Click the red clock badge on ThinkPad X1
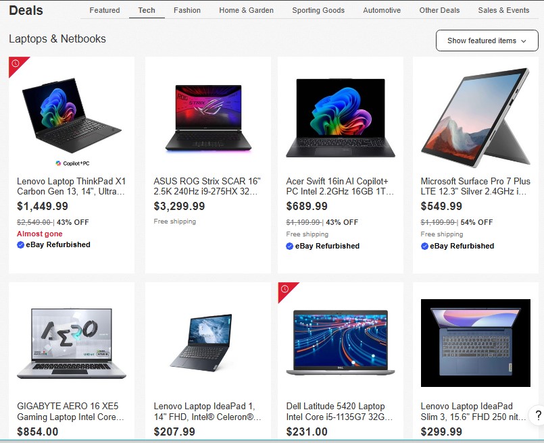This screenshot has width=544, height=443. pyautogui.click(x=16, y=63)
